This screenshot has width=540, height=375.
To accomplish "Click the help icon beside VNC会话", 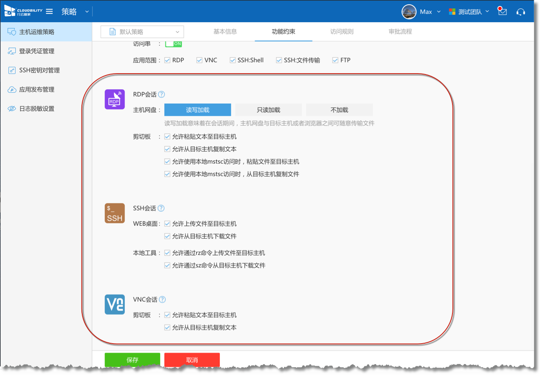I will point(162,300).
